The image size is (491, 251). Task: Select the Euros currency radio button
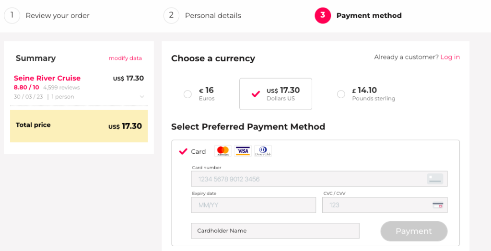[x=187, y=94]
